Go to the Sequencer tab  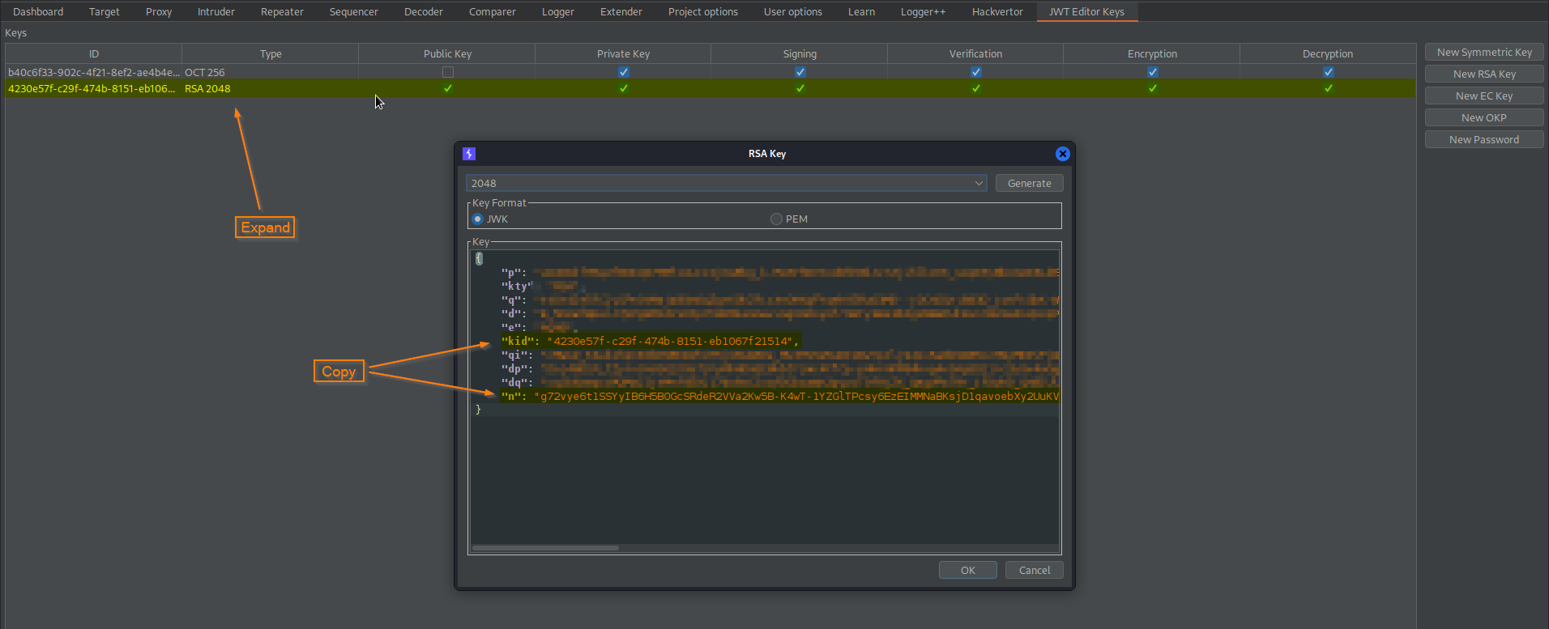[354, 11]
